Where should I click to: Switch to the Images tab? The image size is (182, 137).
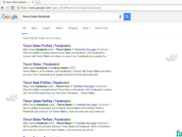[x=46, y=28]
